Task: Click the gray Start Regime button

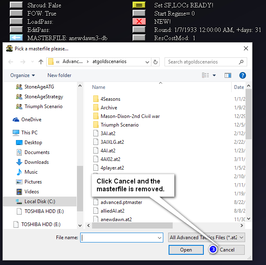Action: pos(139,14)
